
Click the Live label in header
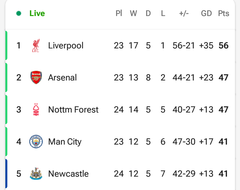[37, 13]
